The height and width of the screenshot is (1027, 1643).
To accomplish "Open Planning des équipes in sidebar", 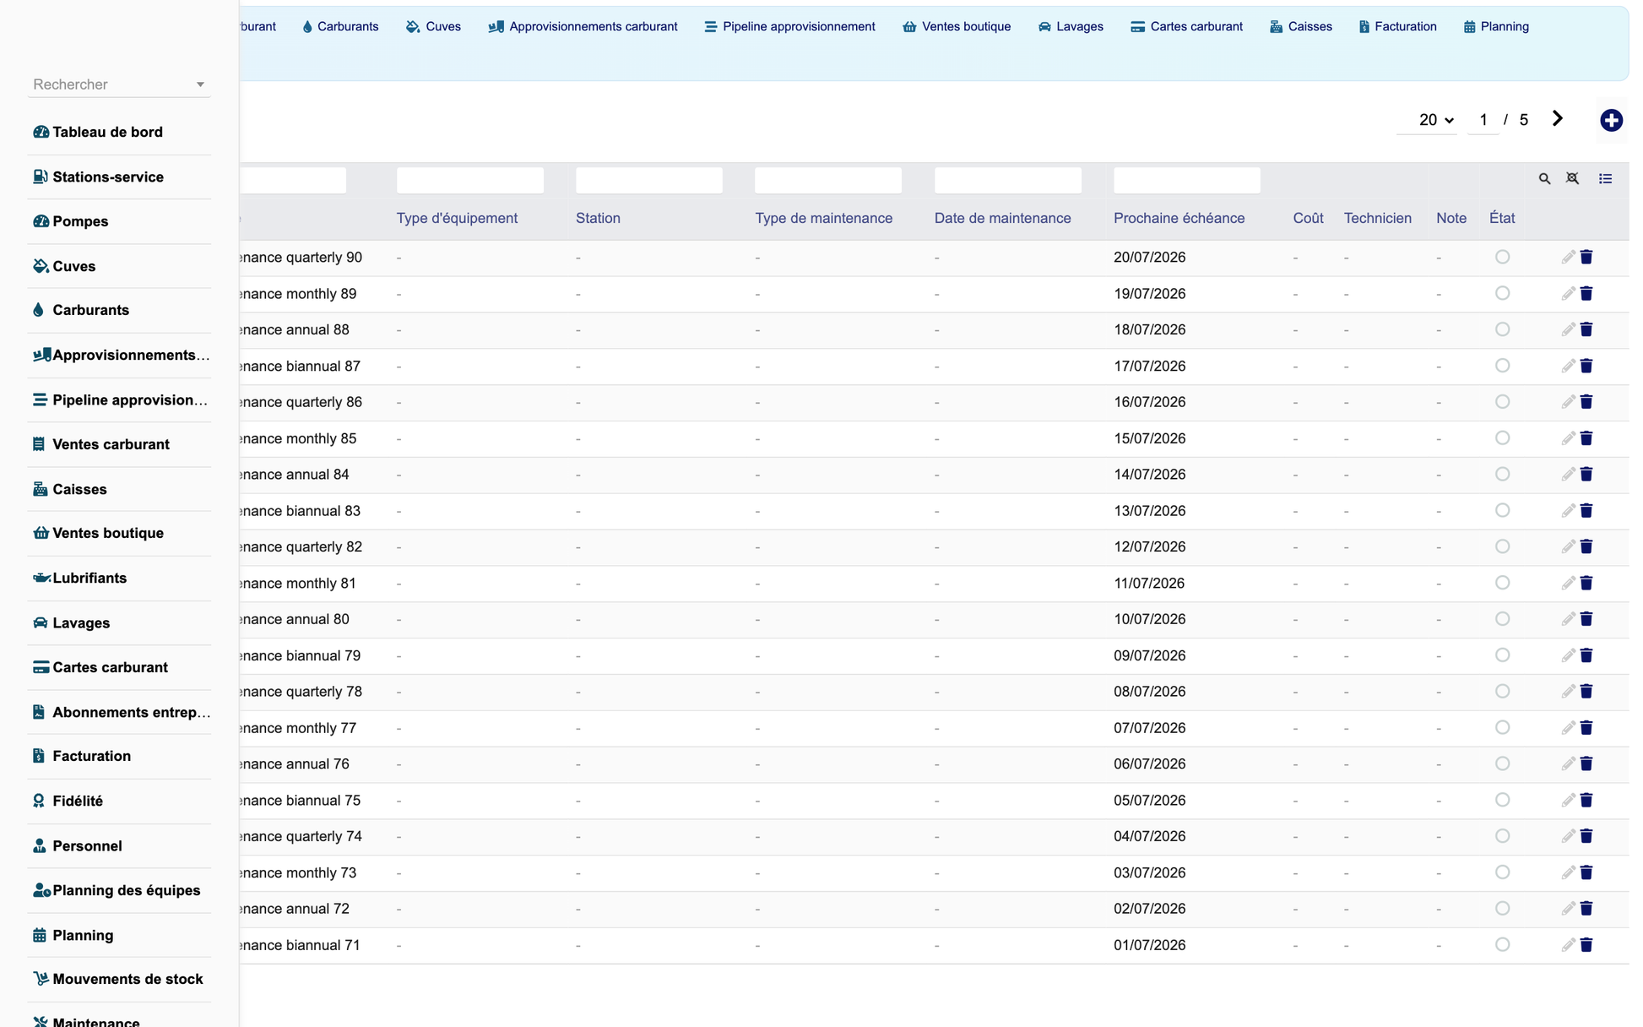I will pos(119,890).
